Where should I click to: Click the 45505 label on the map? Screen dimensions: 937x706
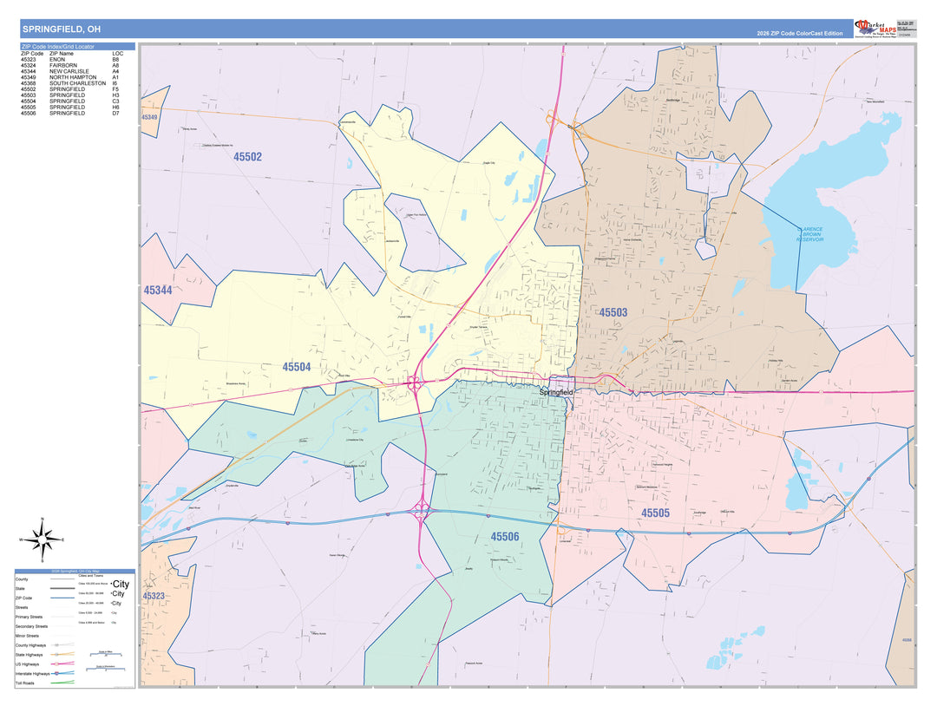tap(656, 513)
